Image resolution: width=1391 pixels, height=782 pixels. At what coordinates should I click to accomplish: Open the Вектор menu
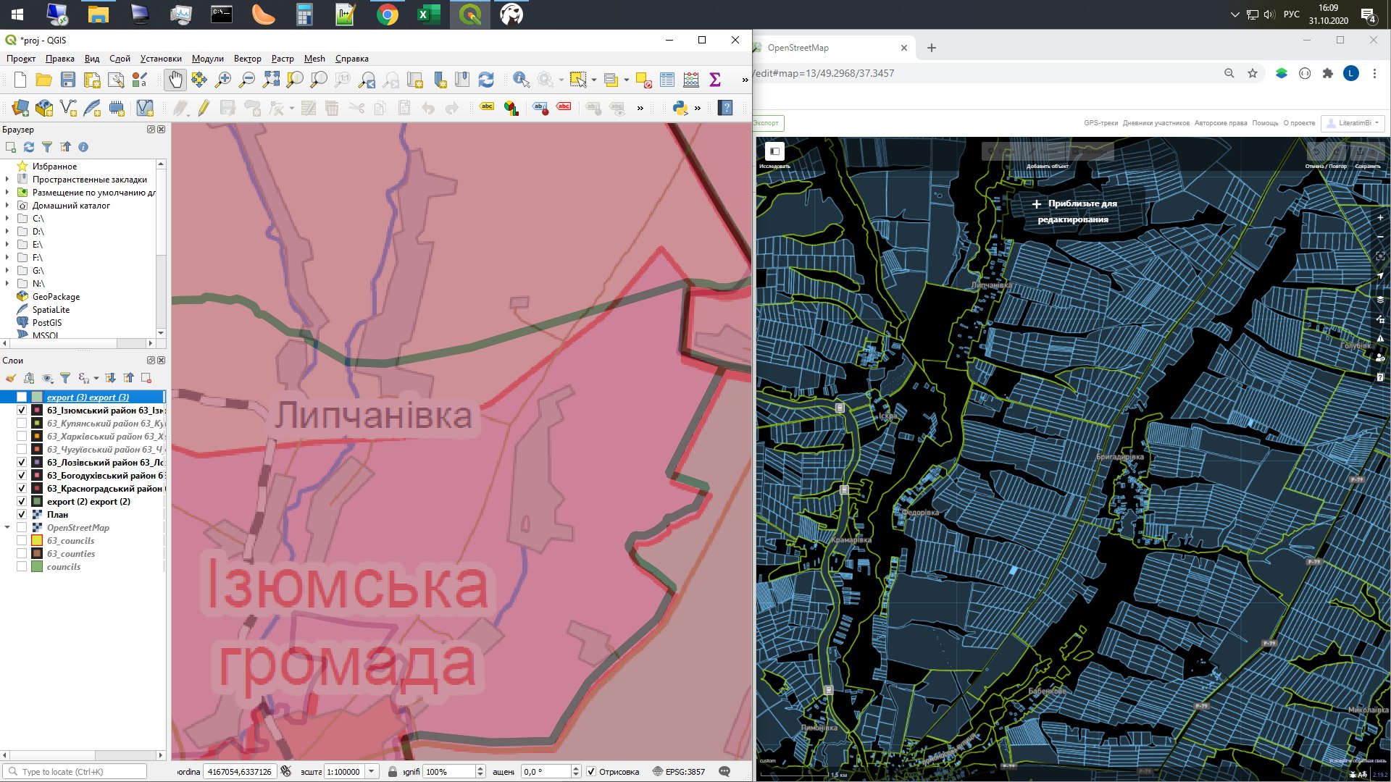247,59
